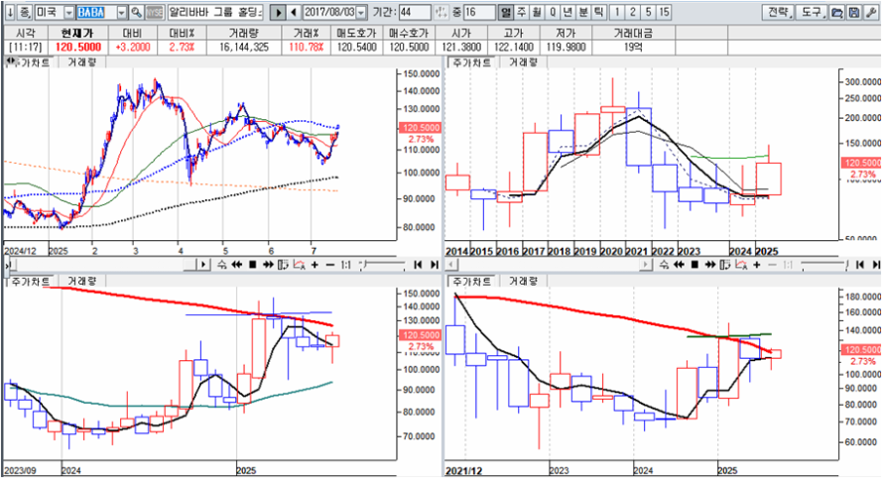This screenshot has width=883, height=480.
Task: Click the save diskette icon in toolbar
Action: pos(853,12)
